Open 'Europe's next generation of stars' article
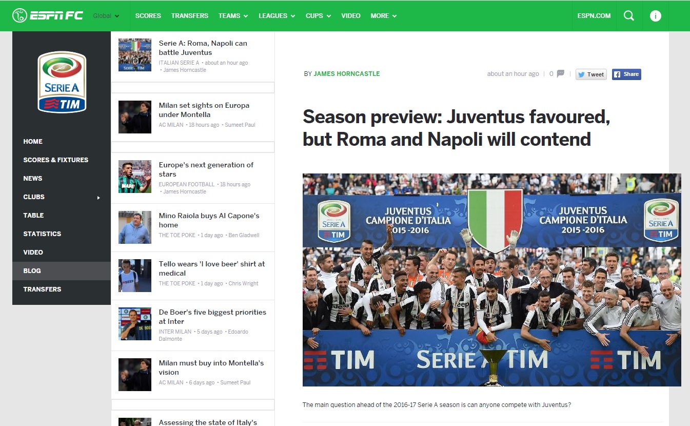The width and height of the screenshot is (690, 426). point(206,169)
